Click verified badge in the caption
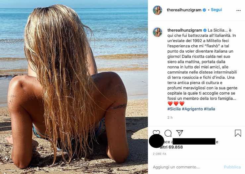This screenshot has height=174, width=245. coord(205,30)
